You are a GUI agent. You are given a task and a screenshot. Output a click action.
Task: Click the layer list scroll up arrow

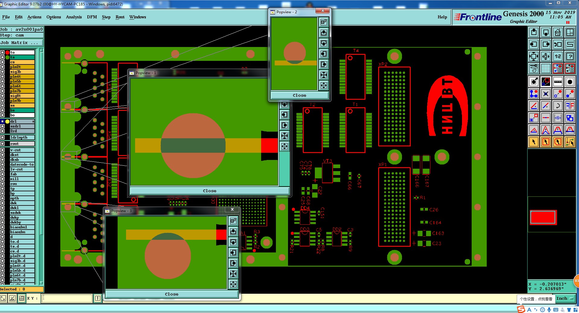tap(41, 50)
